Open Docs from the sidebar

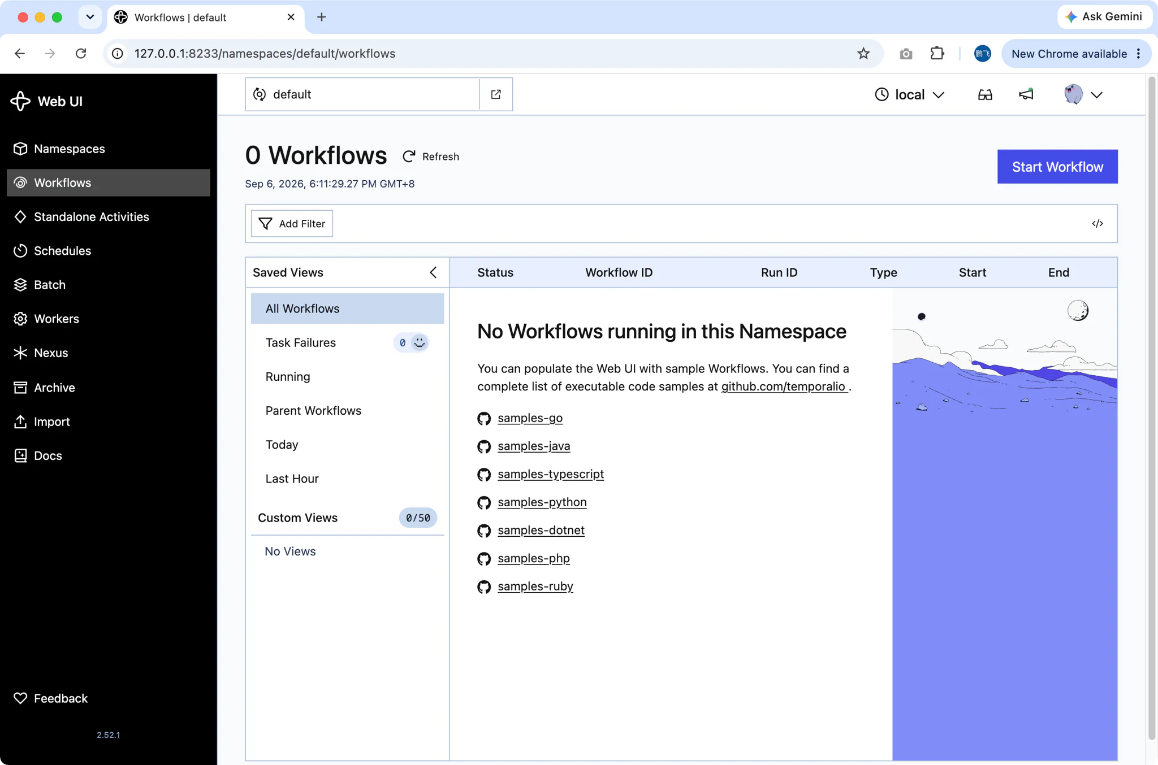click(x=108, y=455)
